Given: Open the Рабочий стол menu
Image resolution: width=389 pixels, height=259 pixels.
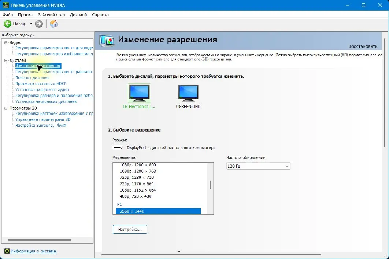Looking at the screenshot, I should tap(51, 15).
